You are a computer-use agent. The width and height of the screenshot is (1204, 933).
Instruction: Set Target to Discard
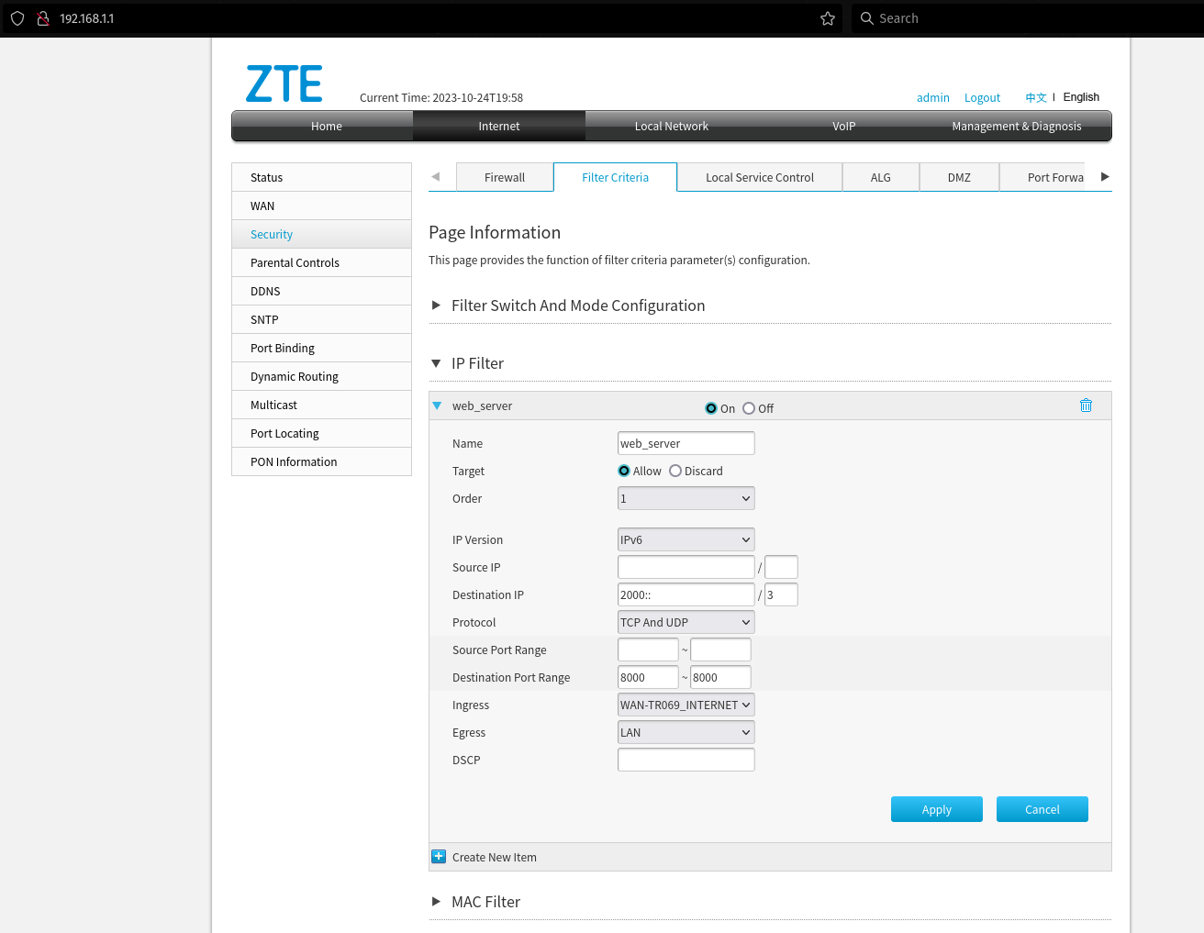[675, 471]
